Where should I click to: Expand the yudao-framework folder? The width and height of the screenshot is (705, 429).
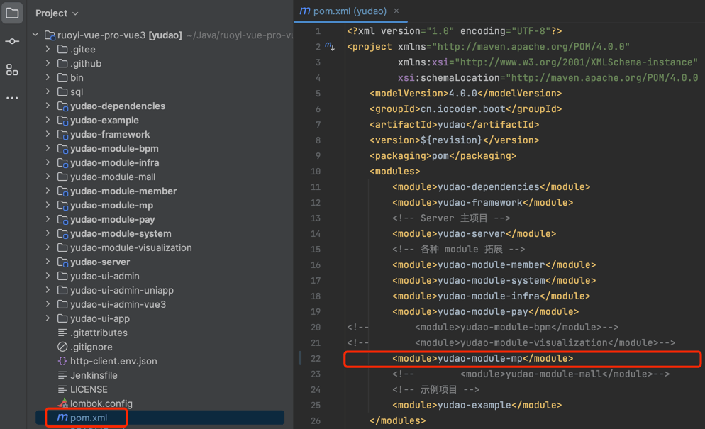(x=48, y=134)
